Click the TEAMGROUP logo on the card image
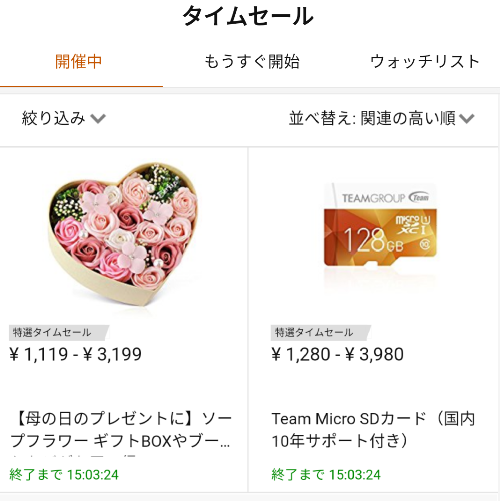 pos(386,198)
